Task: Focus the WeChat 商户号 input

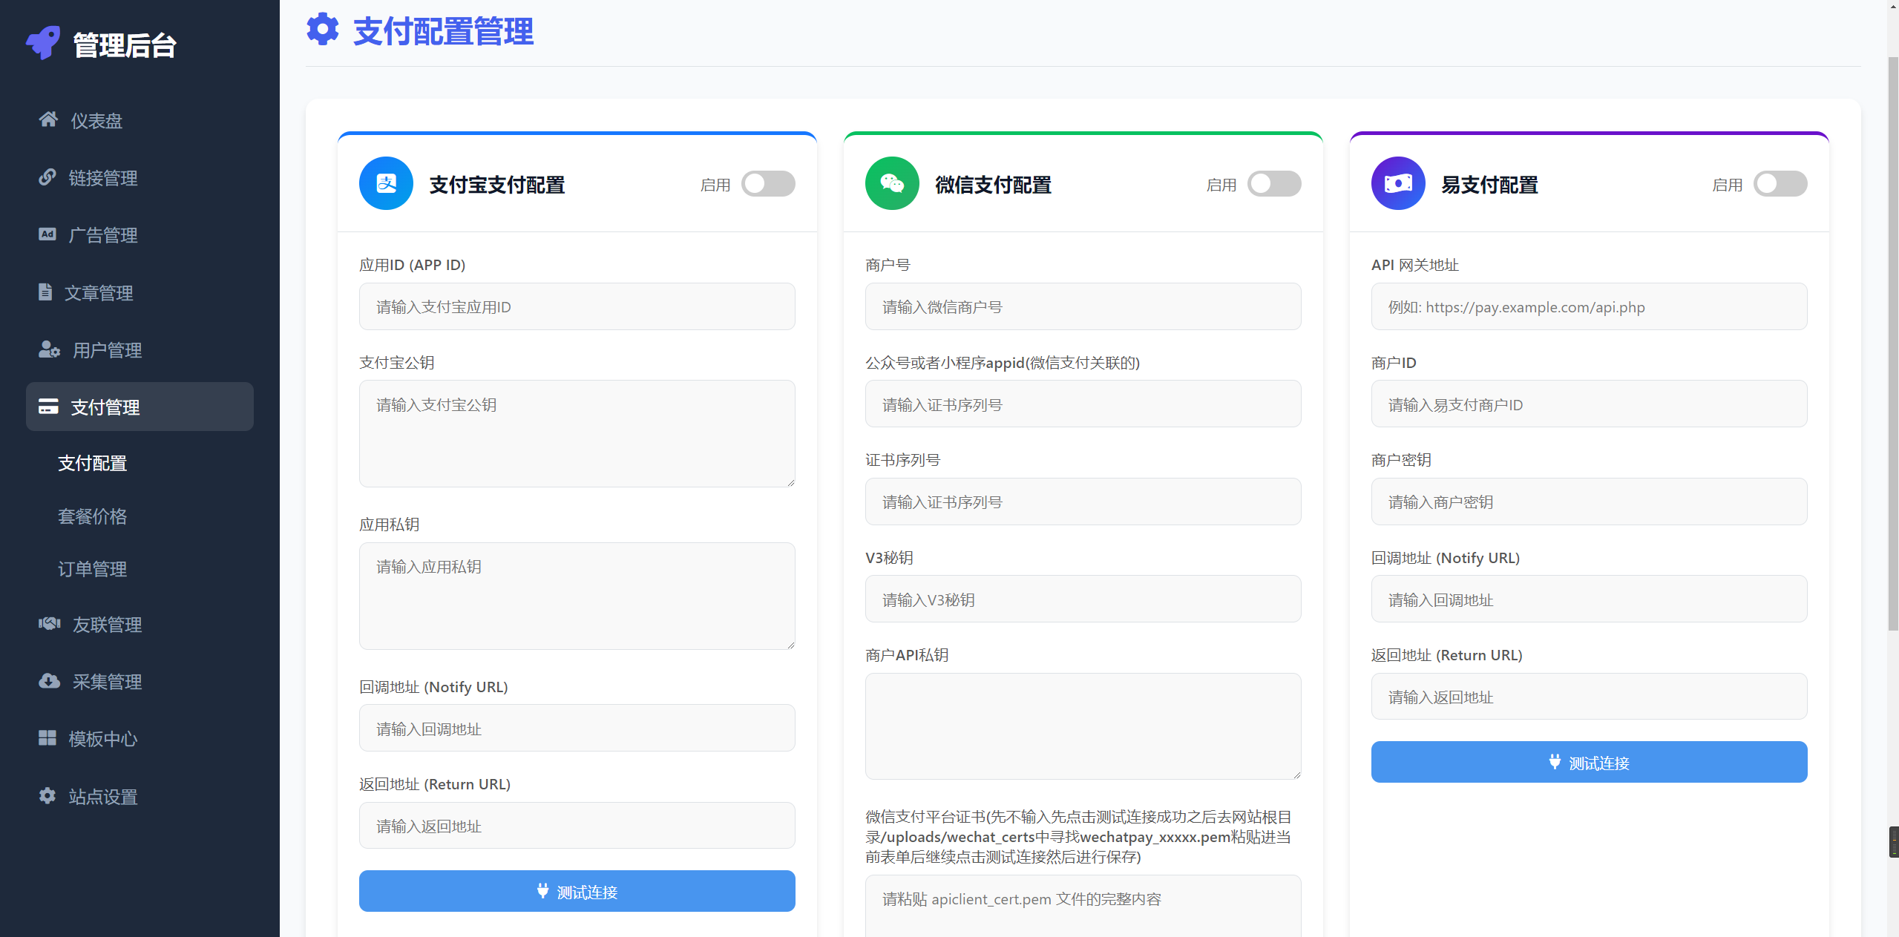Action: 1083,306
